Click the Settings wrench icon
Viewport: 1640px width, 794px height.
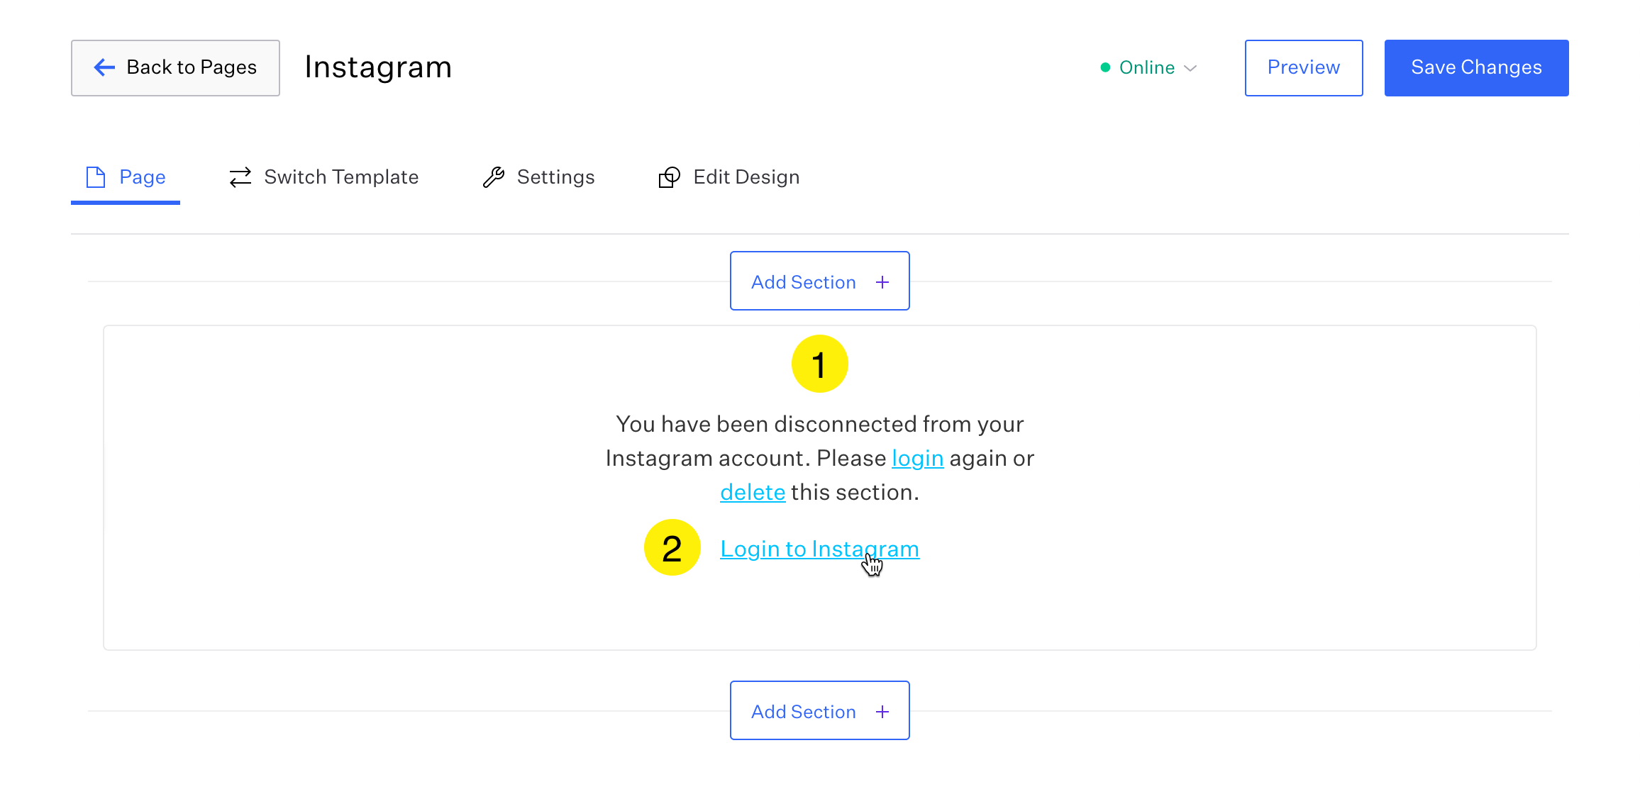coord(494,177)
